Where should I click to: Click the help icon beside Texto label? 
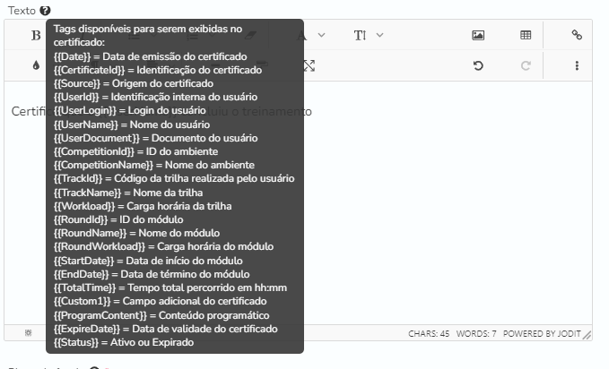coord(45,11)
